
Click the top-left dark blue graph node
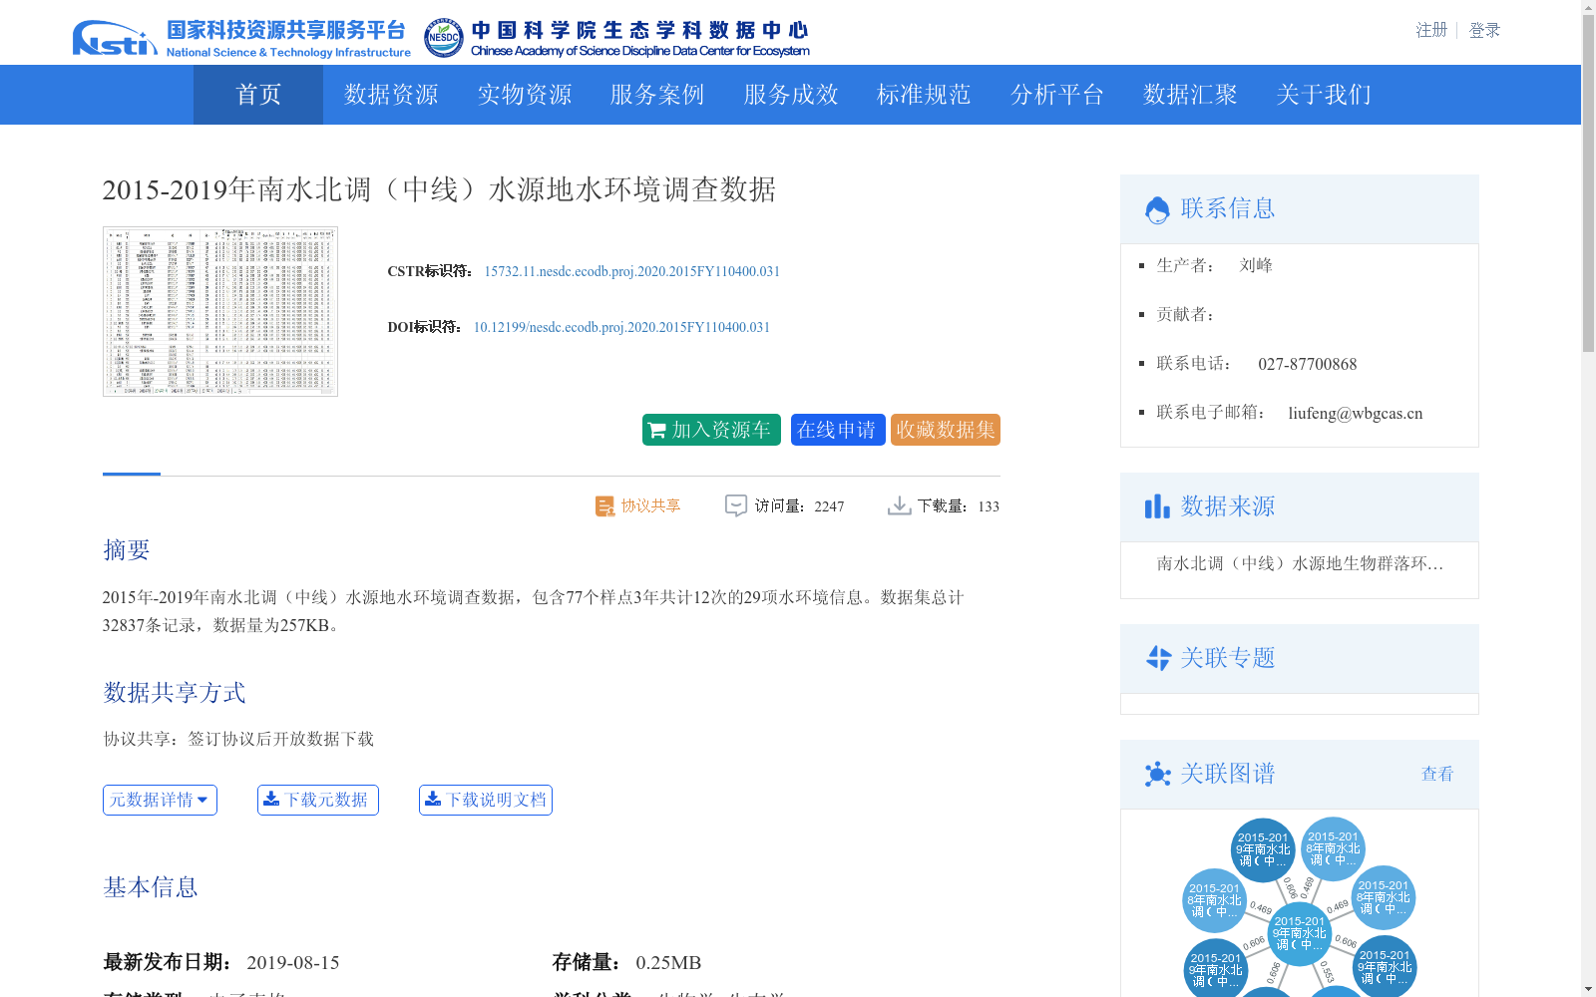(1263, 849)
